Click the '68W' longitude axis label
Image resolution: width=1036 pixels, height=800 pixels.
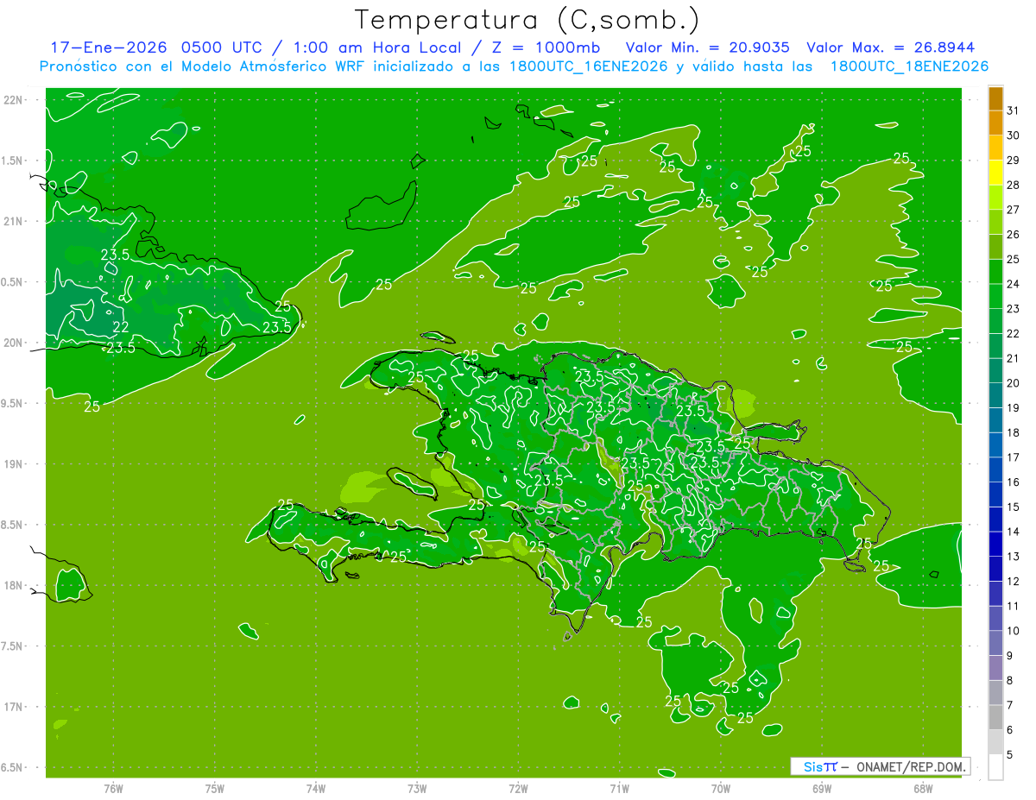[923, 788]
